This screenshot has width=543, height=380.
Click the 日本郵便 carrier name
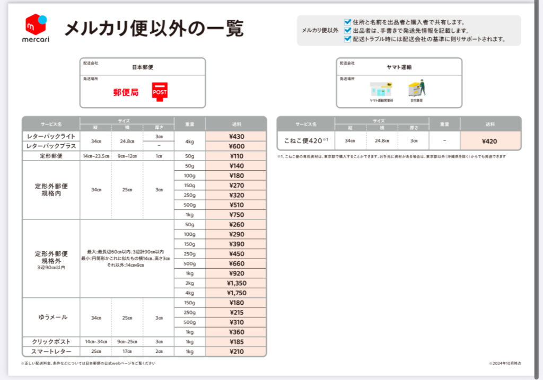coord(142,67)
